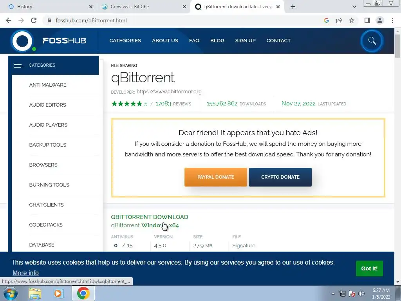Open the developer qbittorrent.org link
Viewport: 401px width, 301px height.
169,92
